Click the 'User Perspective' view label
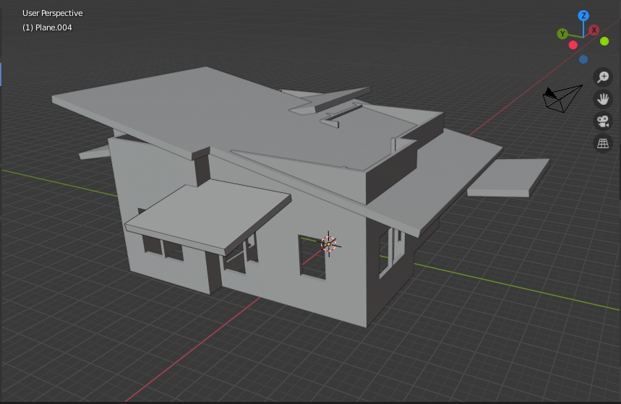621x404 pixels. click(x=52, y=13)
